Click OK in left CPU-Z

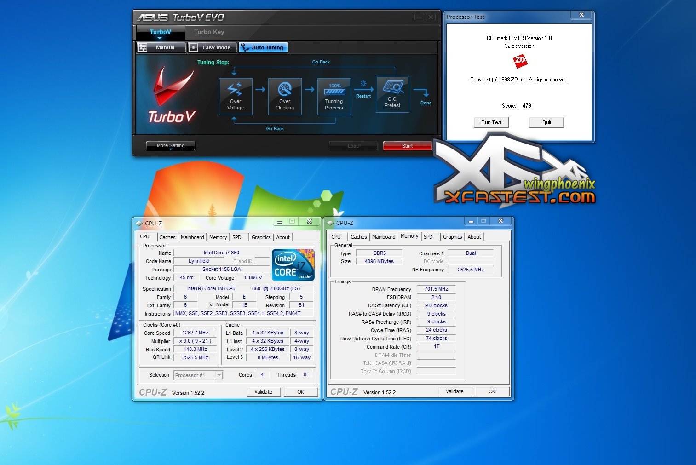301,392
